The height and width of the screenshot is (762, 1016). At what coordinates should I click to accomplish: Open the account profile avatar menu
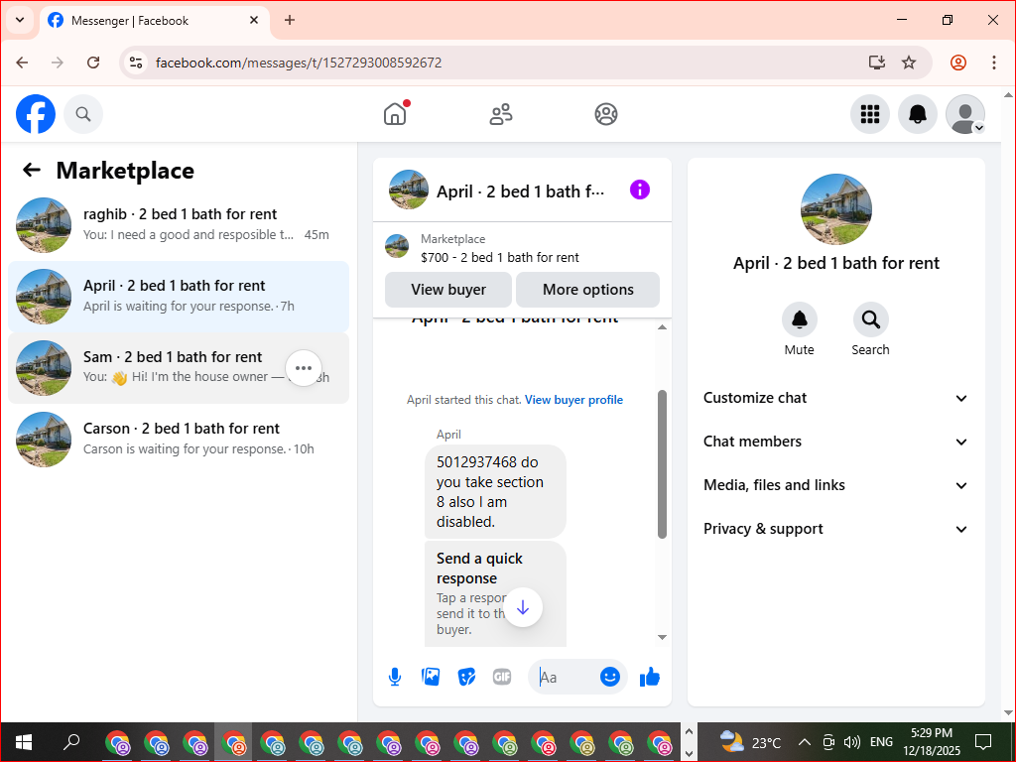(965, 114)
